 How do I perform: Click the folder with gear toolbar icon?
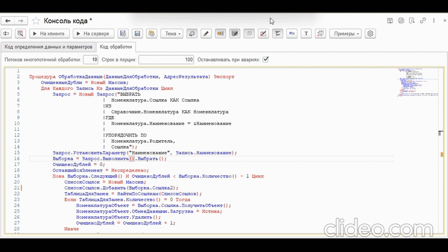152,34
